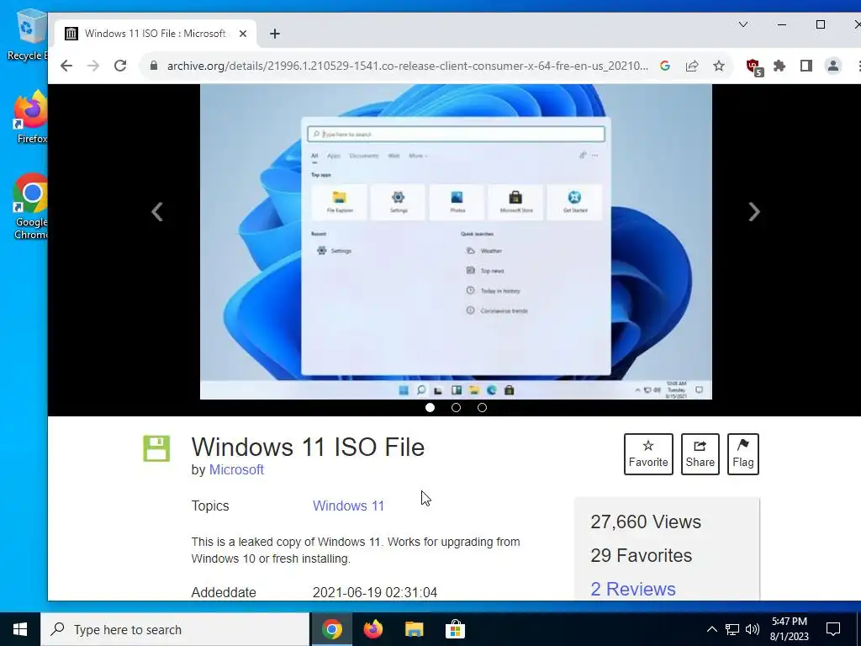Show the previous carousel image
Screen dimensions: 861x646
point(157,211)
